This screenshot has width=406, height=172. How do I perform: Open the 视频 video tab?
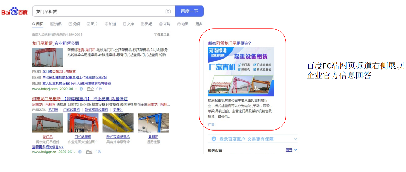click(x=74, y=24)
